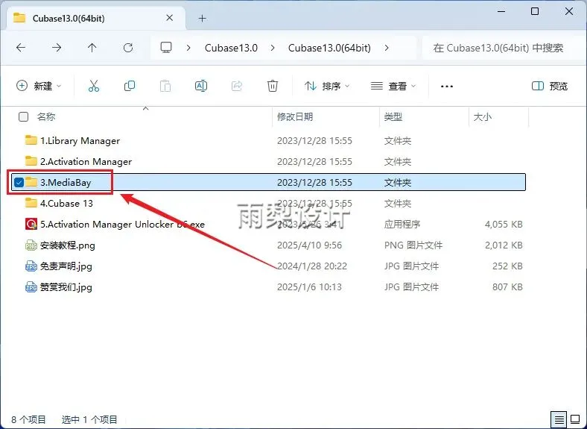Refresh the current folder view

128,48
